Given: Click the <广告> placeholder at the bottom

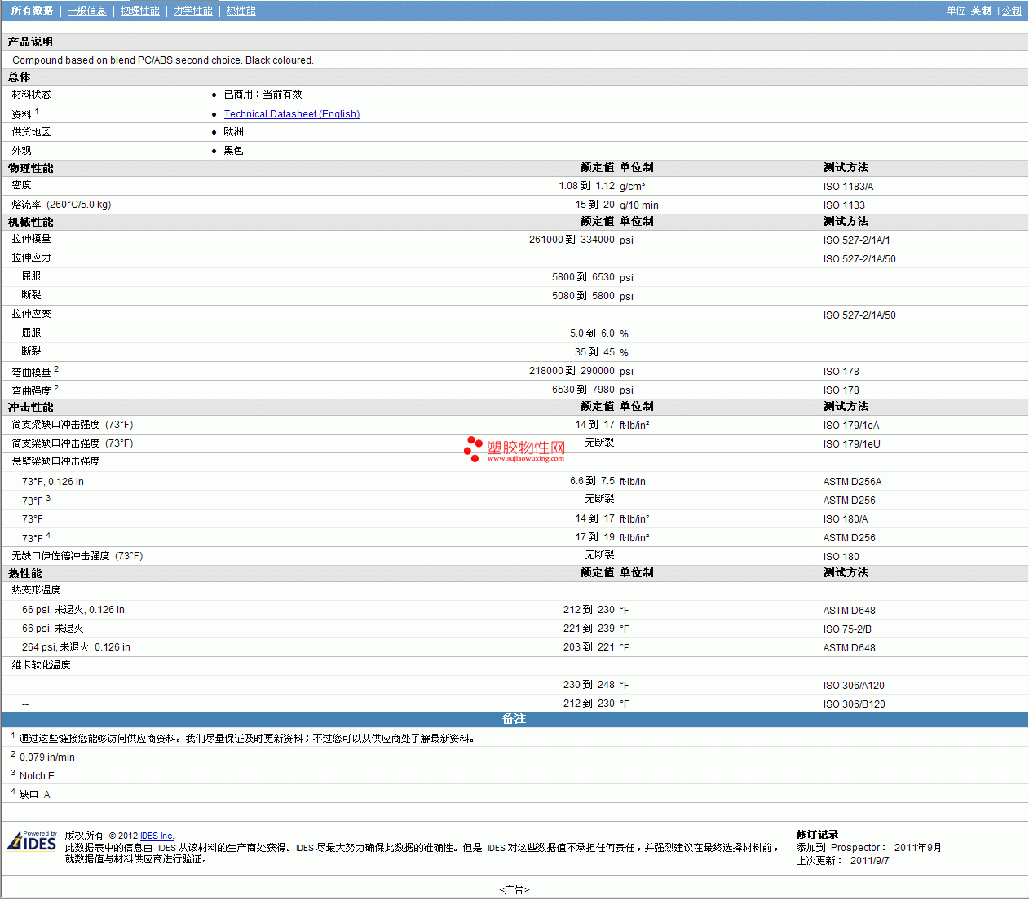Looking at the screenshot, I should tap(514, 889).
